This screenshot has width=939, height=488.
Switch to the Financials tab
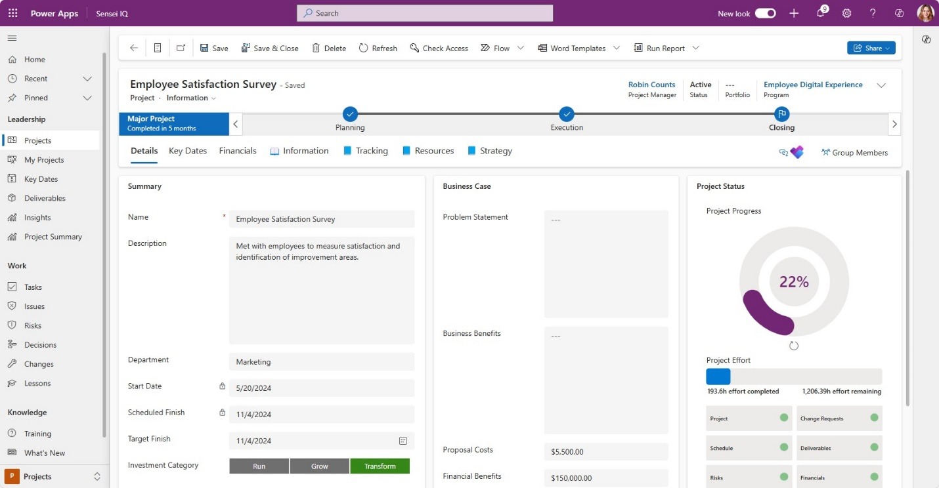pyautogui.click(x=238, y=151)
